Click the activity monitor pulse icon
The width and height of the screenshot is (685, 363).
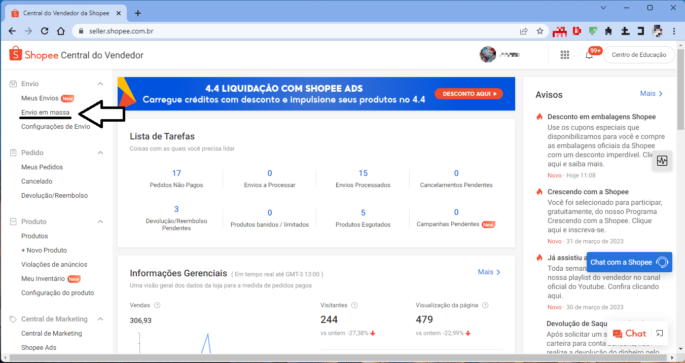click(x=662, y=161)
